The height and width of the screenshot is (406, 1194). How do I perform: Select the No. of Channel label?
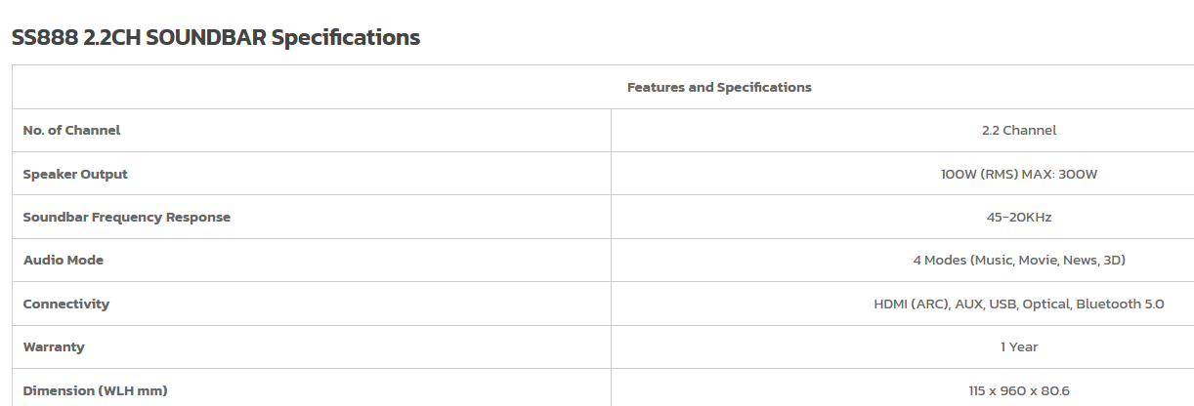(72, 131)
